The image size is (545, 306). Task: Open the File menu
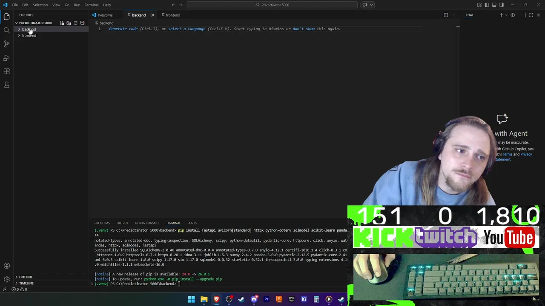[x=15, y=5]
